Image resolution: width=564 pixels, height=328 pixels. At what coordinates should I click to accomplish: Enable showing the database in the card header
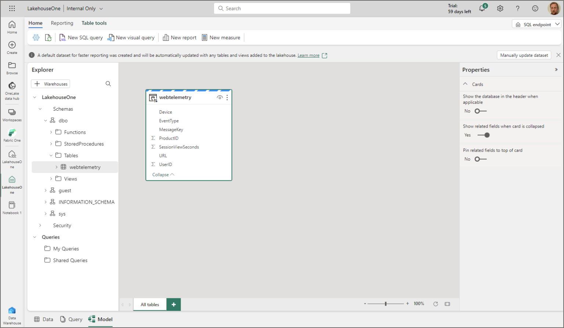(480, 111)
